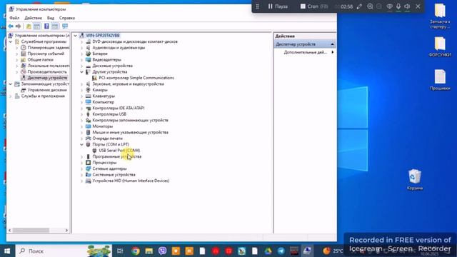Pause recording in the Icecream recorder bar

[x=278, y=6]
